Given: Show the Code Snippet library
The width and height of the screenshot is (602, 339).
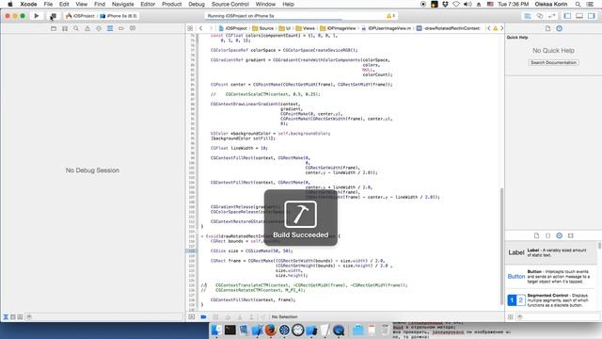Looking at the screenshot, I should pyautogui.click(x=547, y=235).
